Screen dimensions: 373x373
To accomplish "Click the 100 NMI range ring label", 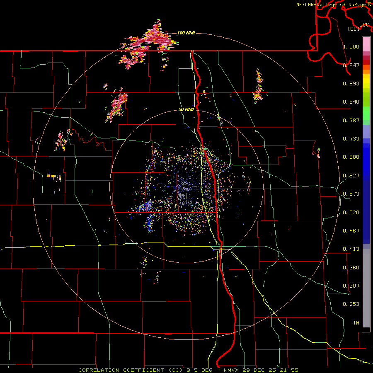I will point(186,33).
